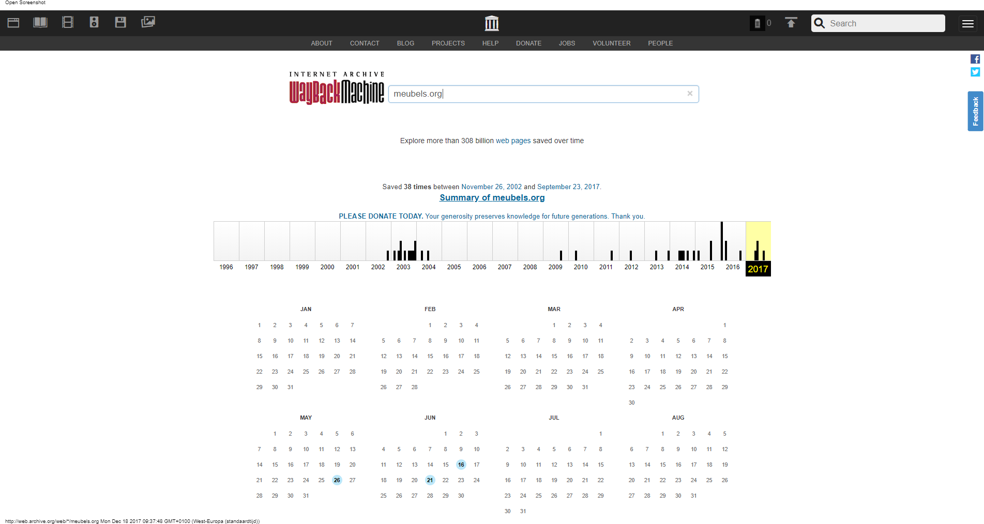Open the Video film icon

[x=68, y=22]
